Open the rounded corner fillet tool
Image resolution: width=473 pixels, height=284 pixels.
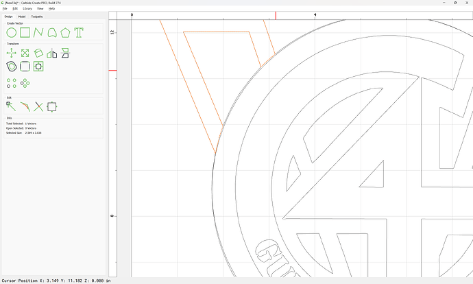25,67
